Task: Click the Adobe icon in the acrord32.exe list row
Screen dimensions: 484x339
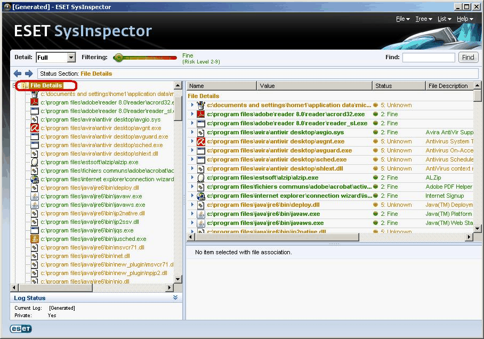Action: coord(201,114)
